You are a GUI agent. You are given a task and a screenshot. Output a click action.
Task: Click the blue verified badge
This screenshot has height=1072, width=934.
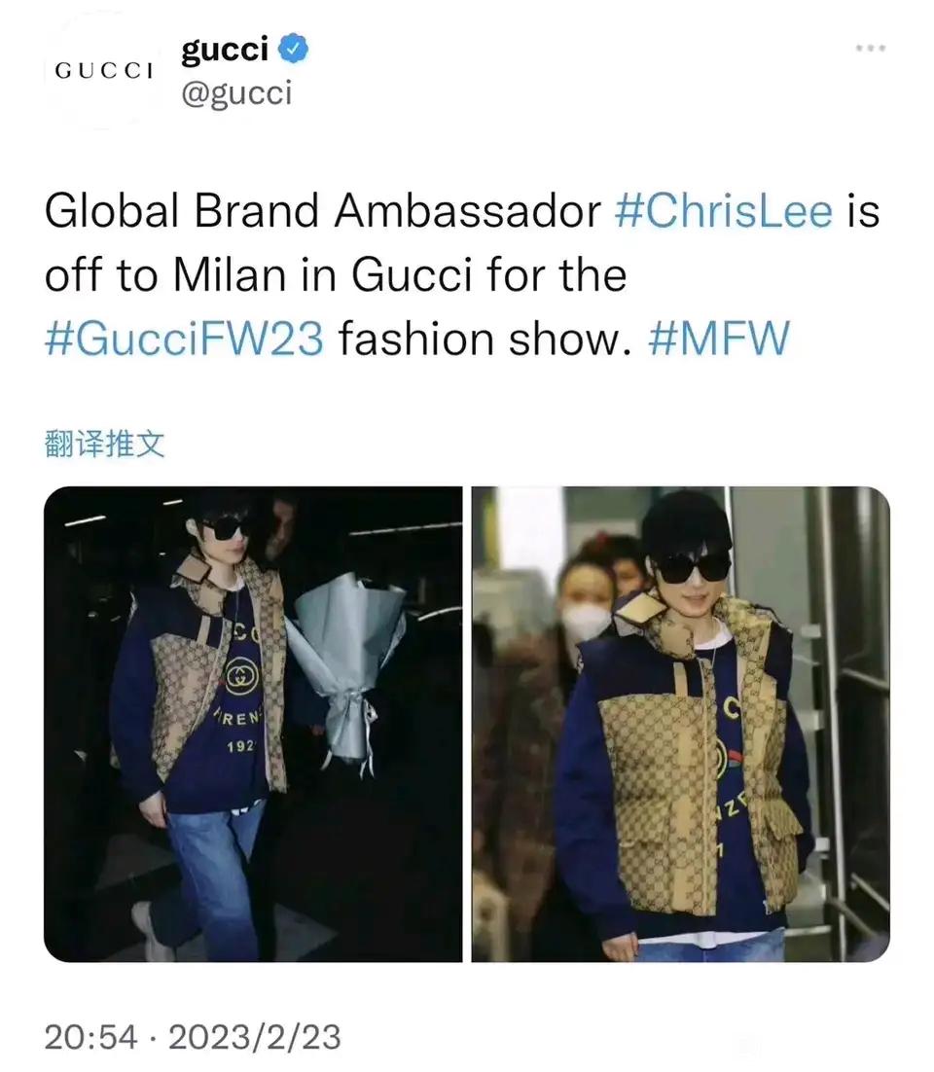click(295, 50)
